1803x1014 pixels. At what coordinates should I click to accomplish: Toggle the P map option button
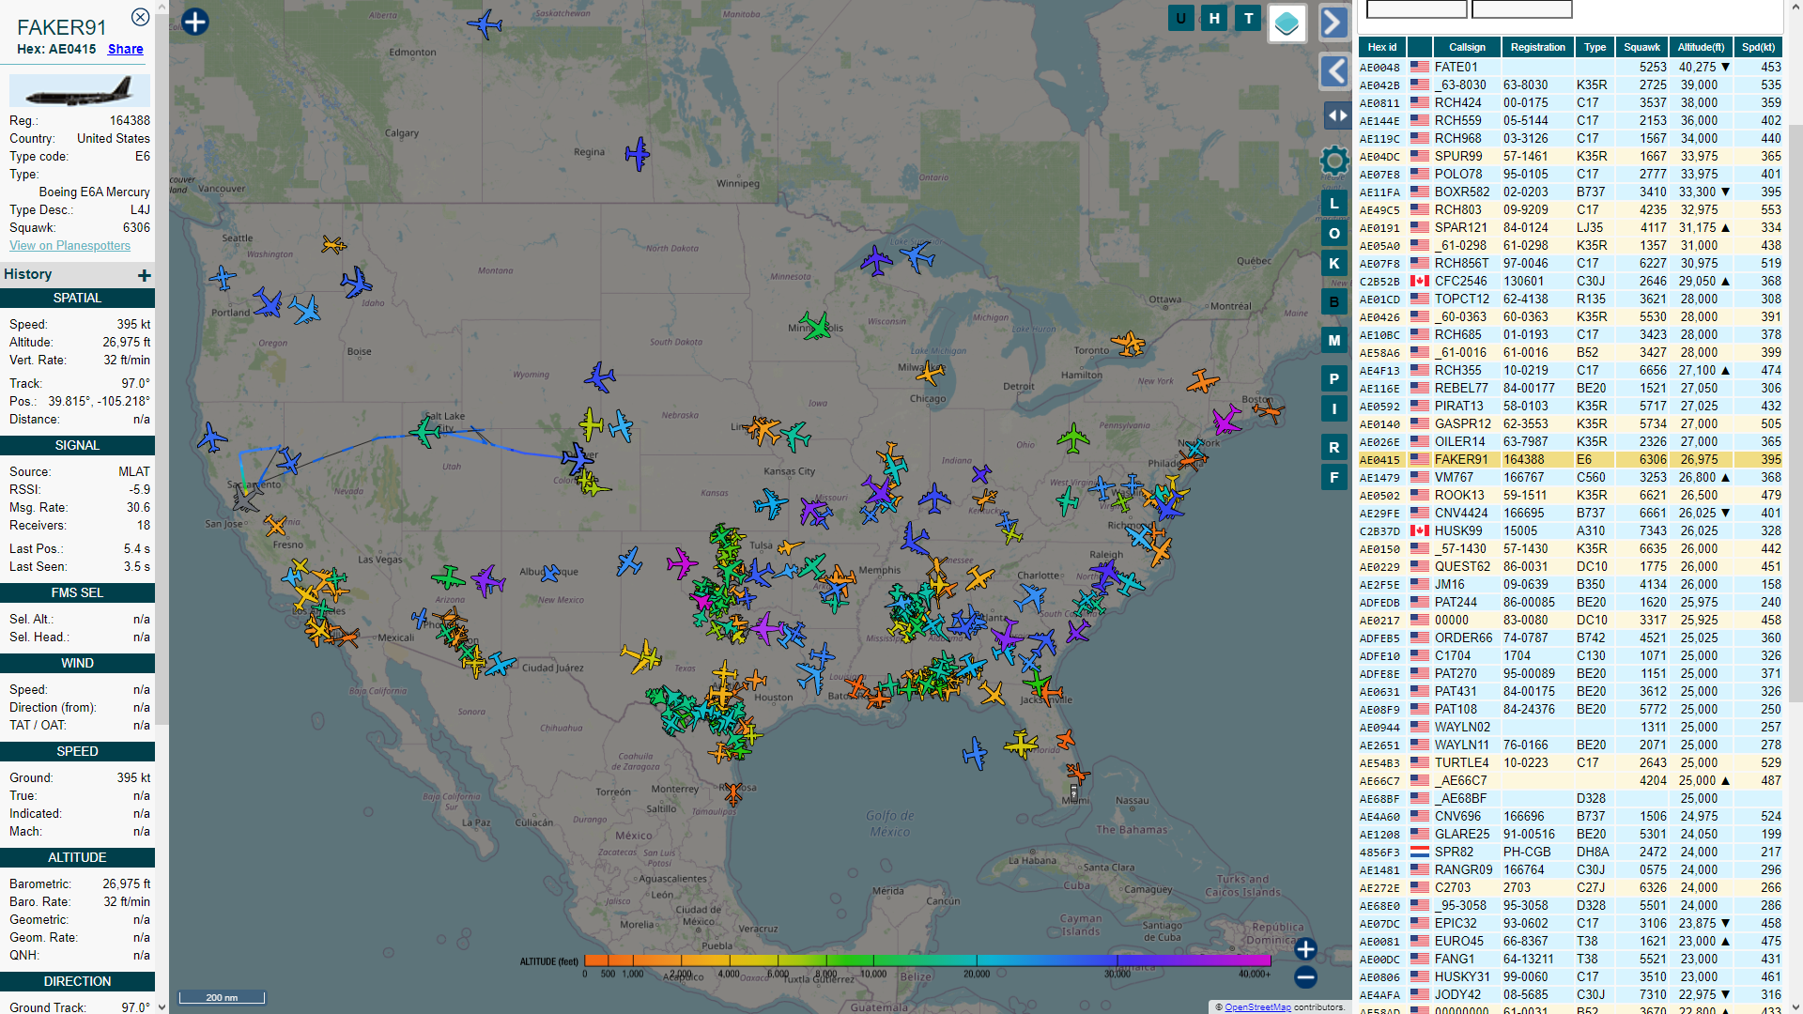tap(1334, 379)
